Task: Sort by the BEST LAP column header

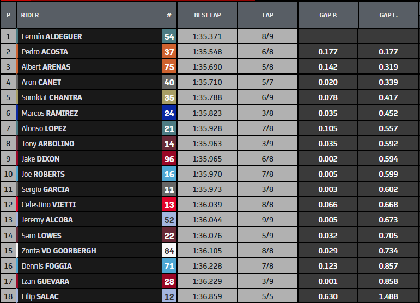Action: (208, 15)
